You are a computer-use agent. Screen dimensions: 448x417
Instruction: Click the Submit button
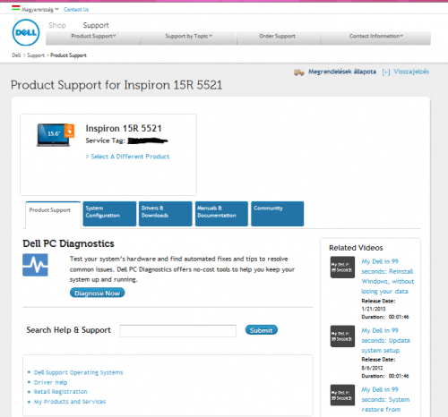(262, 330)
